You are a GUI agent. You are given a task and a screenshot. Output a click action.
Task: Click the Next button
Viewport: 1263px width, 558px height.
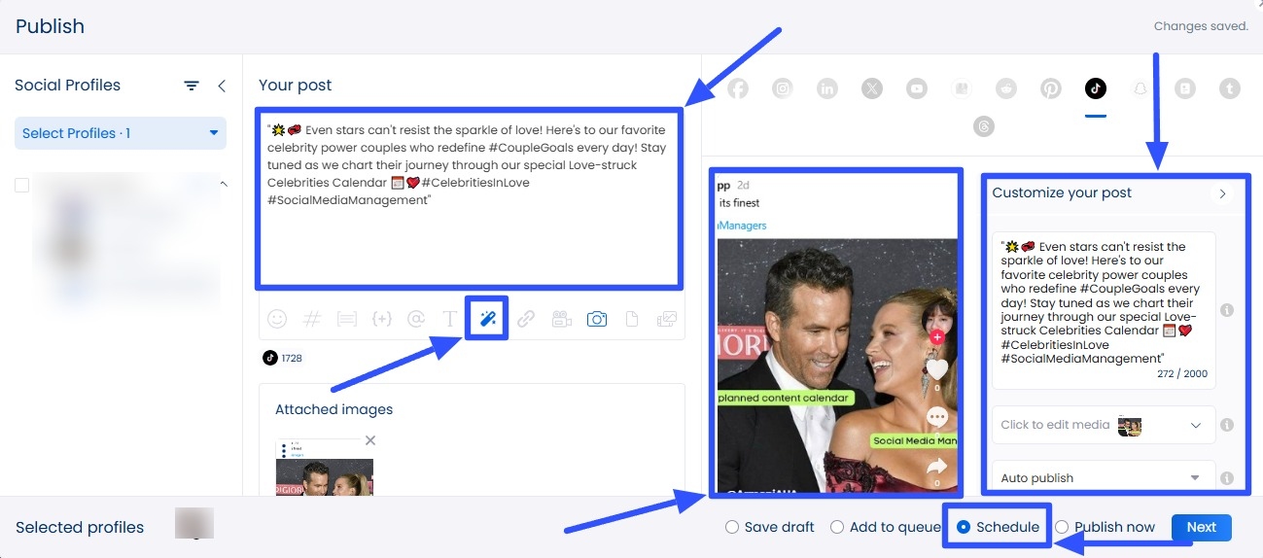point(1201,527)
